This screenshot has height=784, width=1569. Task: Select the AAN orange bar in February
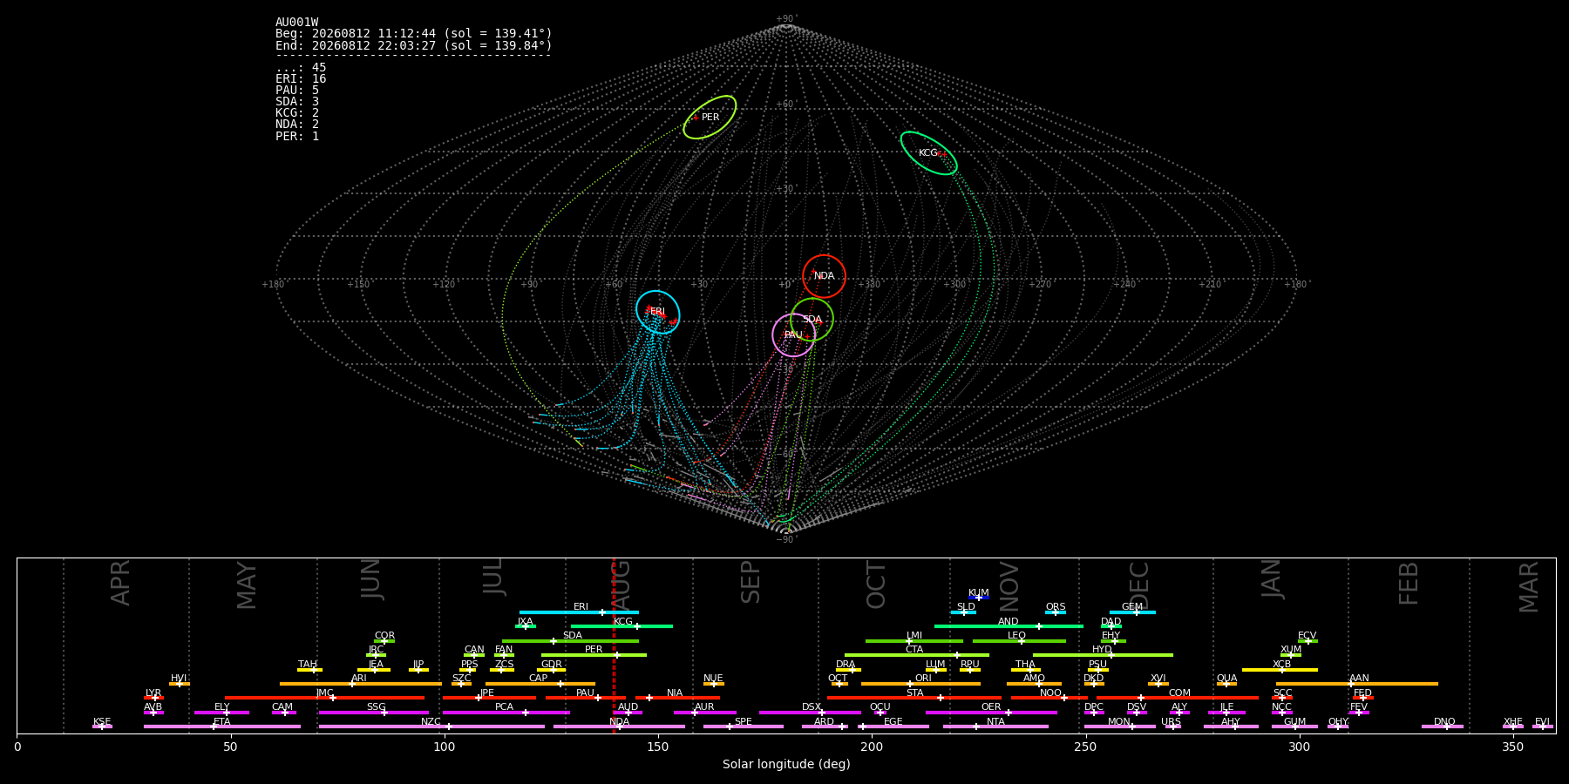click(x=1357, y=684)
